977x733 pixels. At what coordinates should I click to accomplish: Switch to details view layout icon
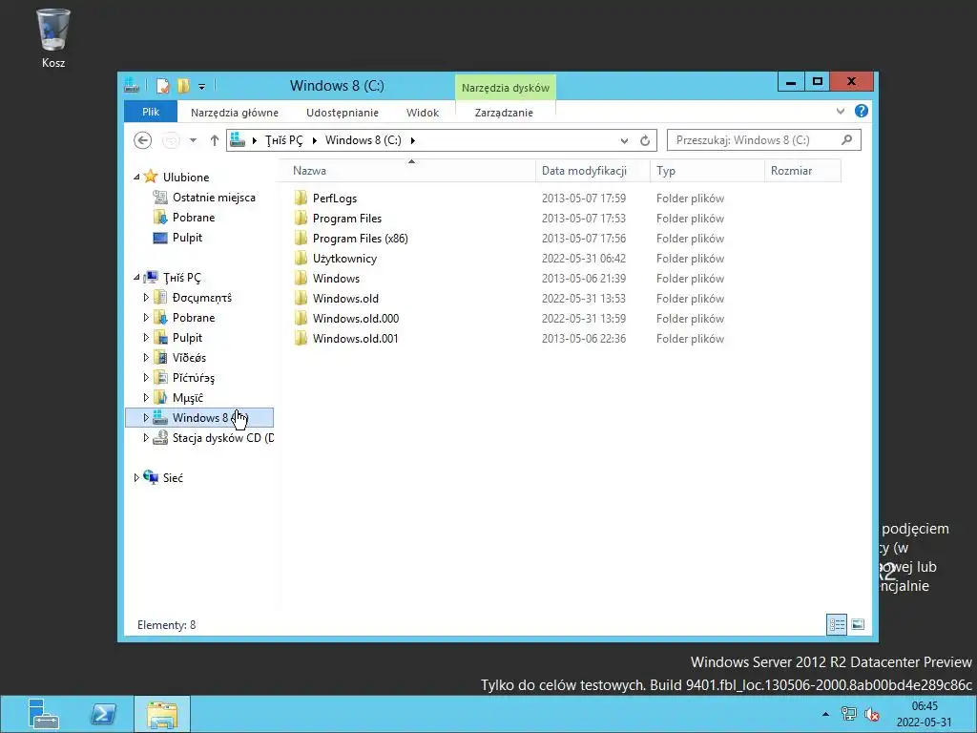point(836,624)
